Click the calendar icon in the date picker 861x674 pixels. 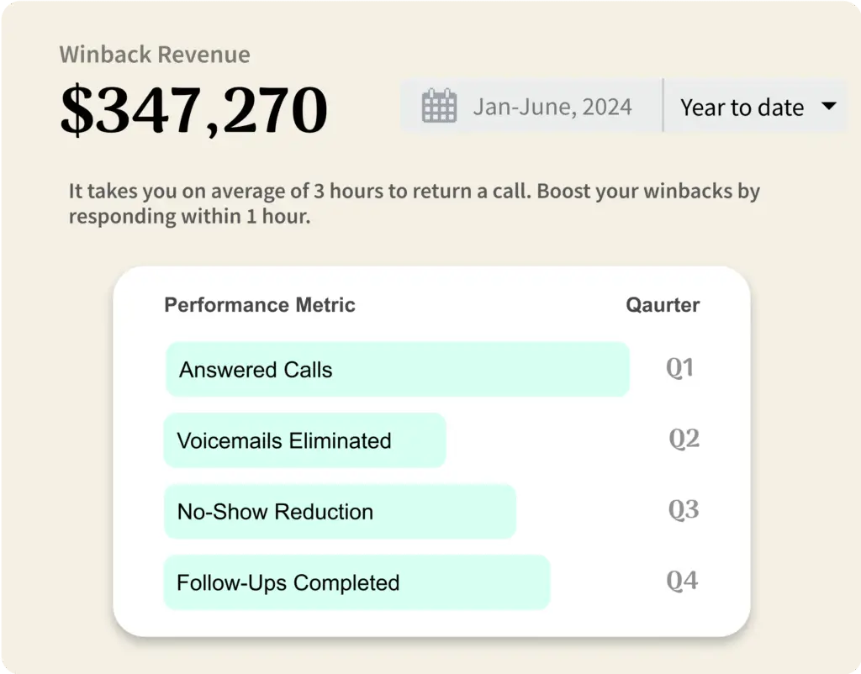click(x=439, y=107)
